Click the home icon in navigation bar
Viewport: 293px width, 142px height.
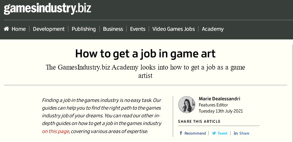[x=6, y=29]
